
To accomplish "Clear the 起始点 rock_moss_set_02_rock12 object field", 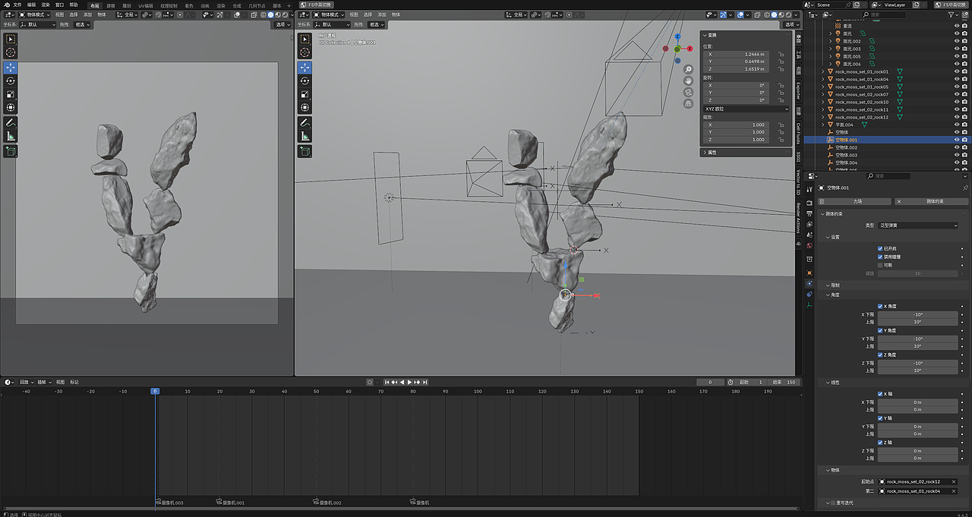I will click(x=954, y=481).
